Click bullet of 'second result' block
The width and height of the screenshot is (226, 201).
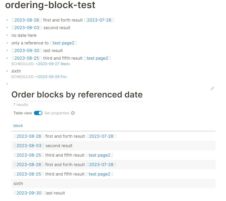[7, 28]
